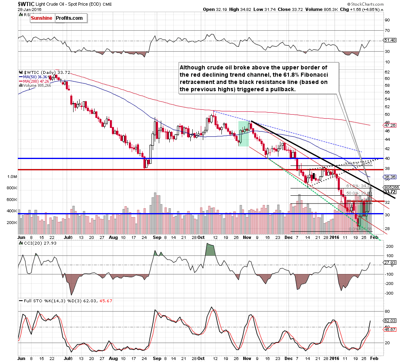Click the Close 33.72 header value
Image resolution: width=400 pixels, height=362 pixels.
coord(291,9)
